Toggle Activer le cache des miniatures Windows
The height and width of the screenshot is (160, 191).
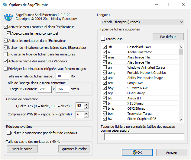tap(5, 61)
